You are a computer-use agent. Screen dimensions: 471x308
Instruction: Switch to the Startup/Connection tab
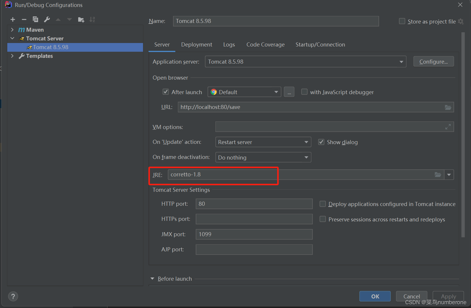click(x=320, y=44)
